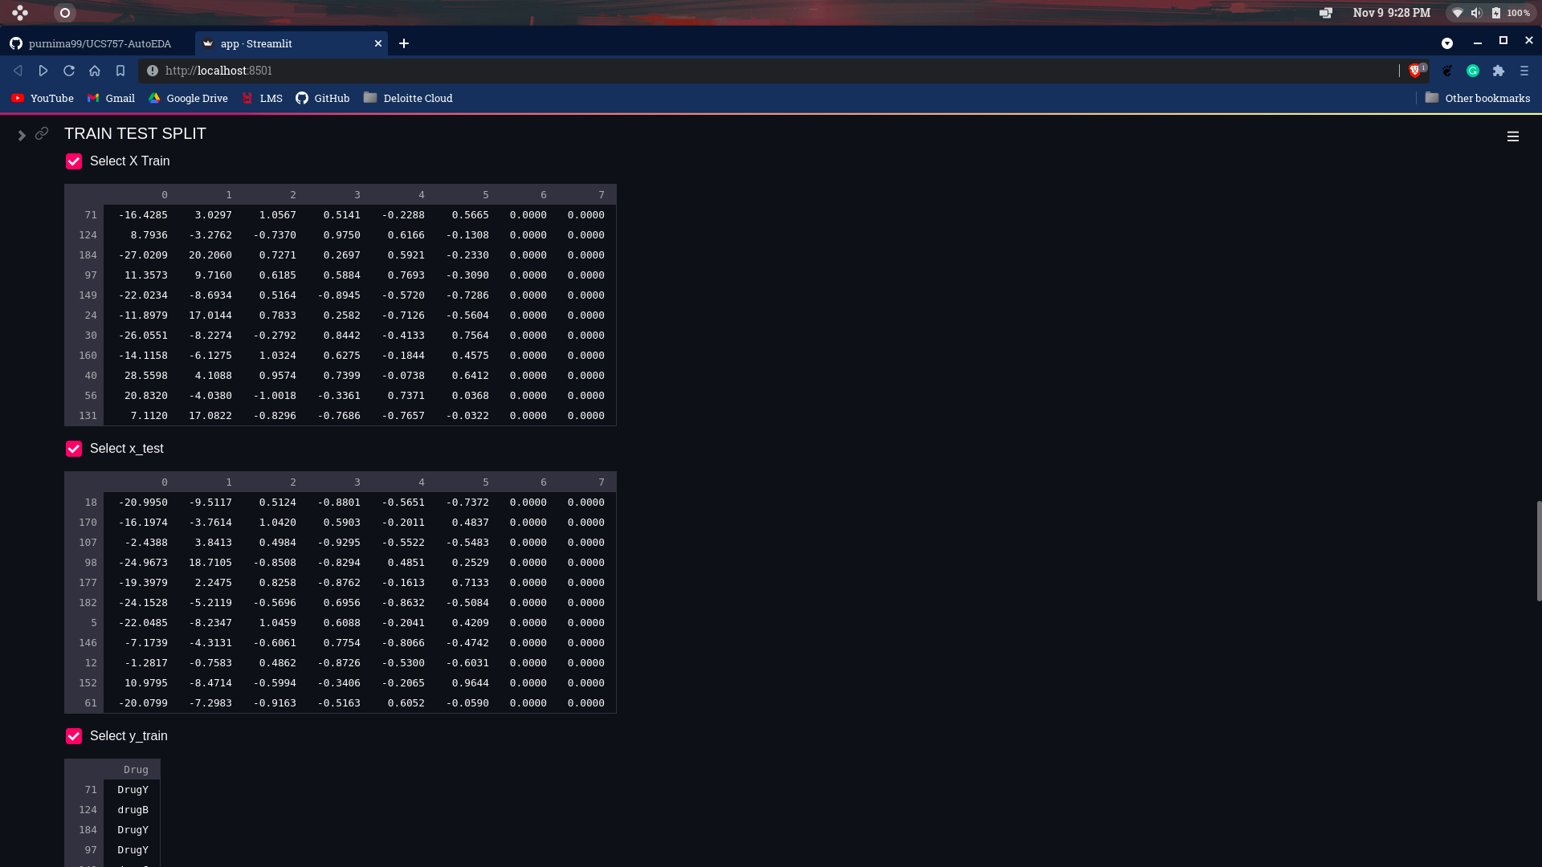This screenshot has height=867, width=1542.
Task: Go to browser home page
Action: click(x=95, y=71)
